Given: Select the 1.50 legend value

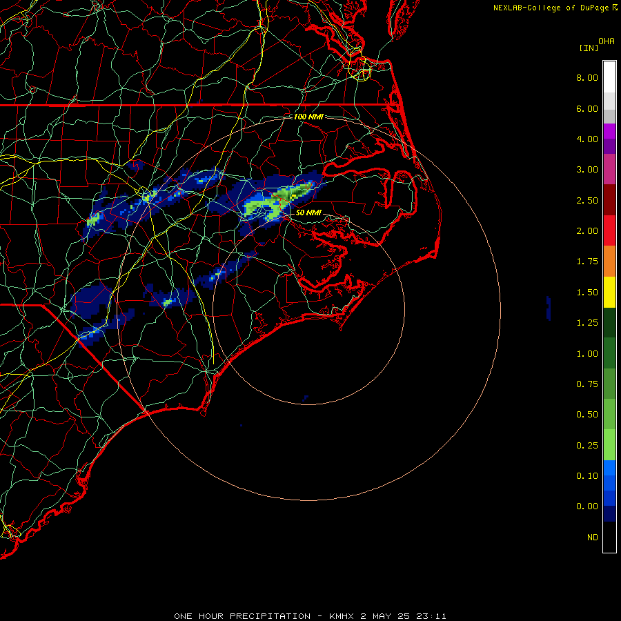Looking at the screenshot, I should 587,293.
